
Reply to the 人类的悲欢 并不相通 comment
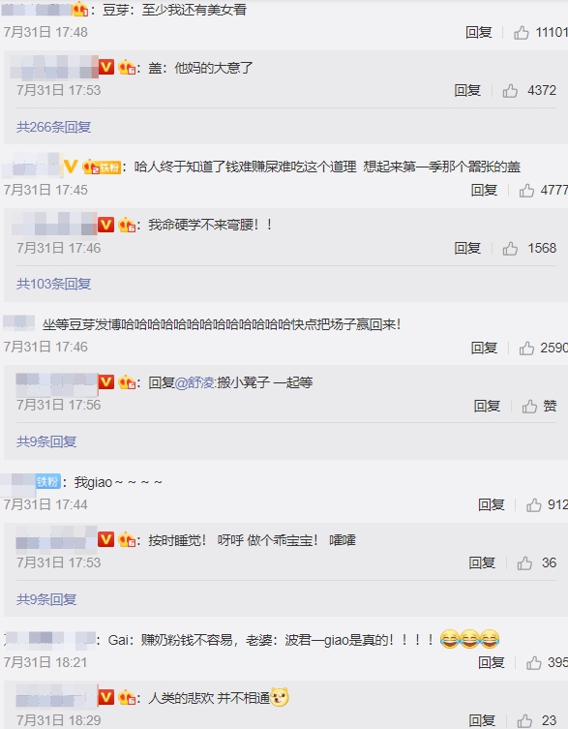(x=482, y=720)
